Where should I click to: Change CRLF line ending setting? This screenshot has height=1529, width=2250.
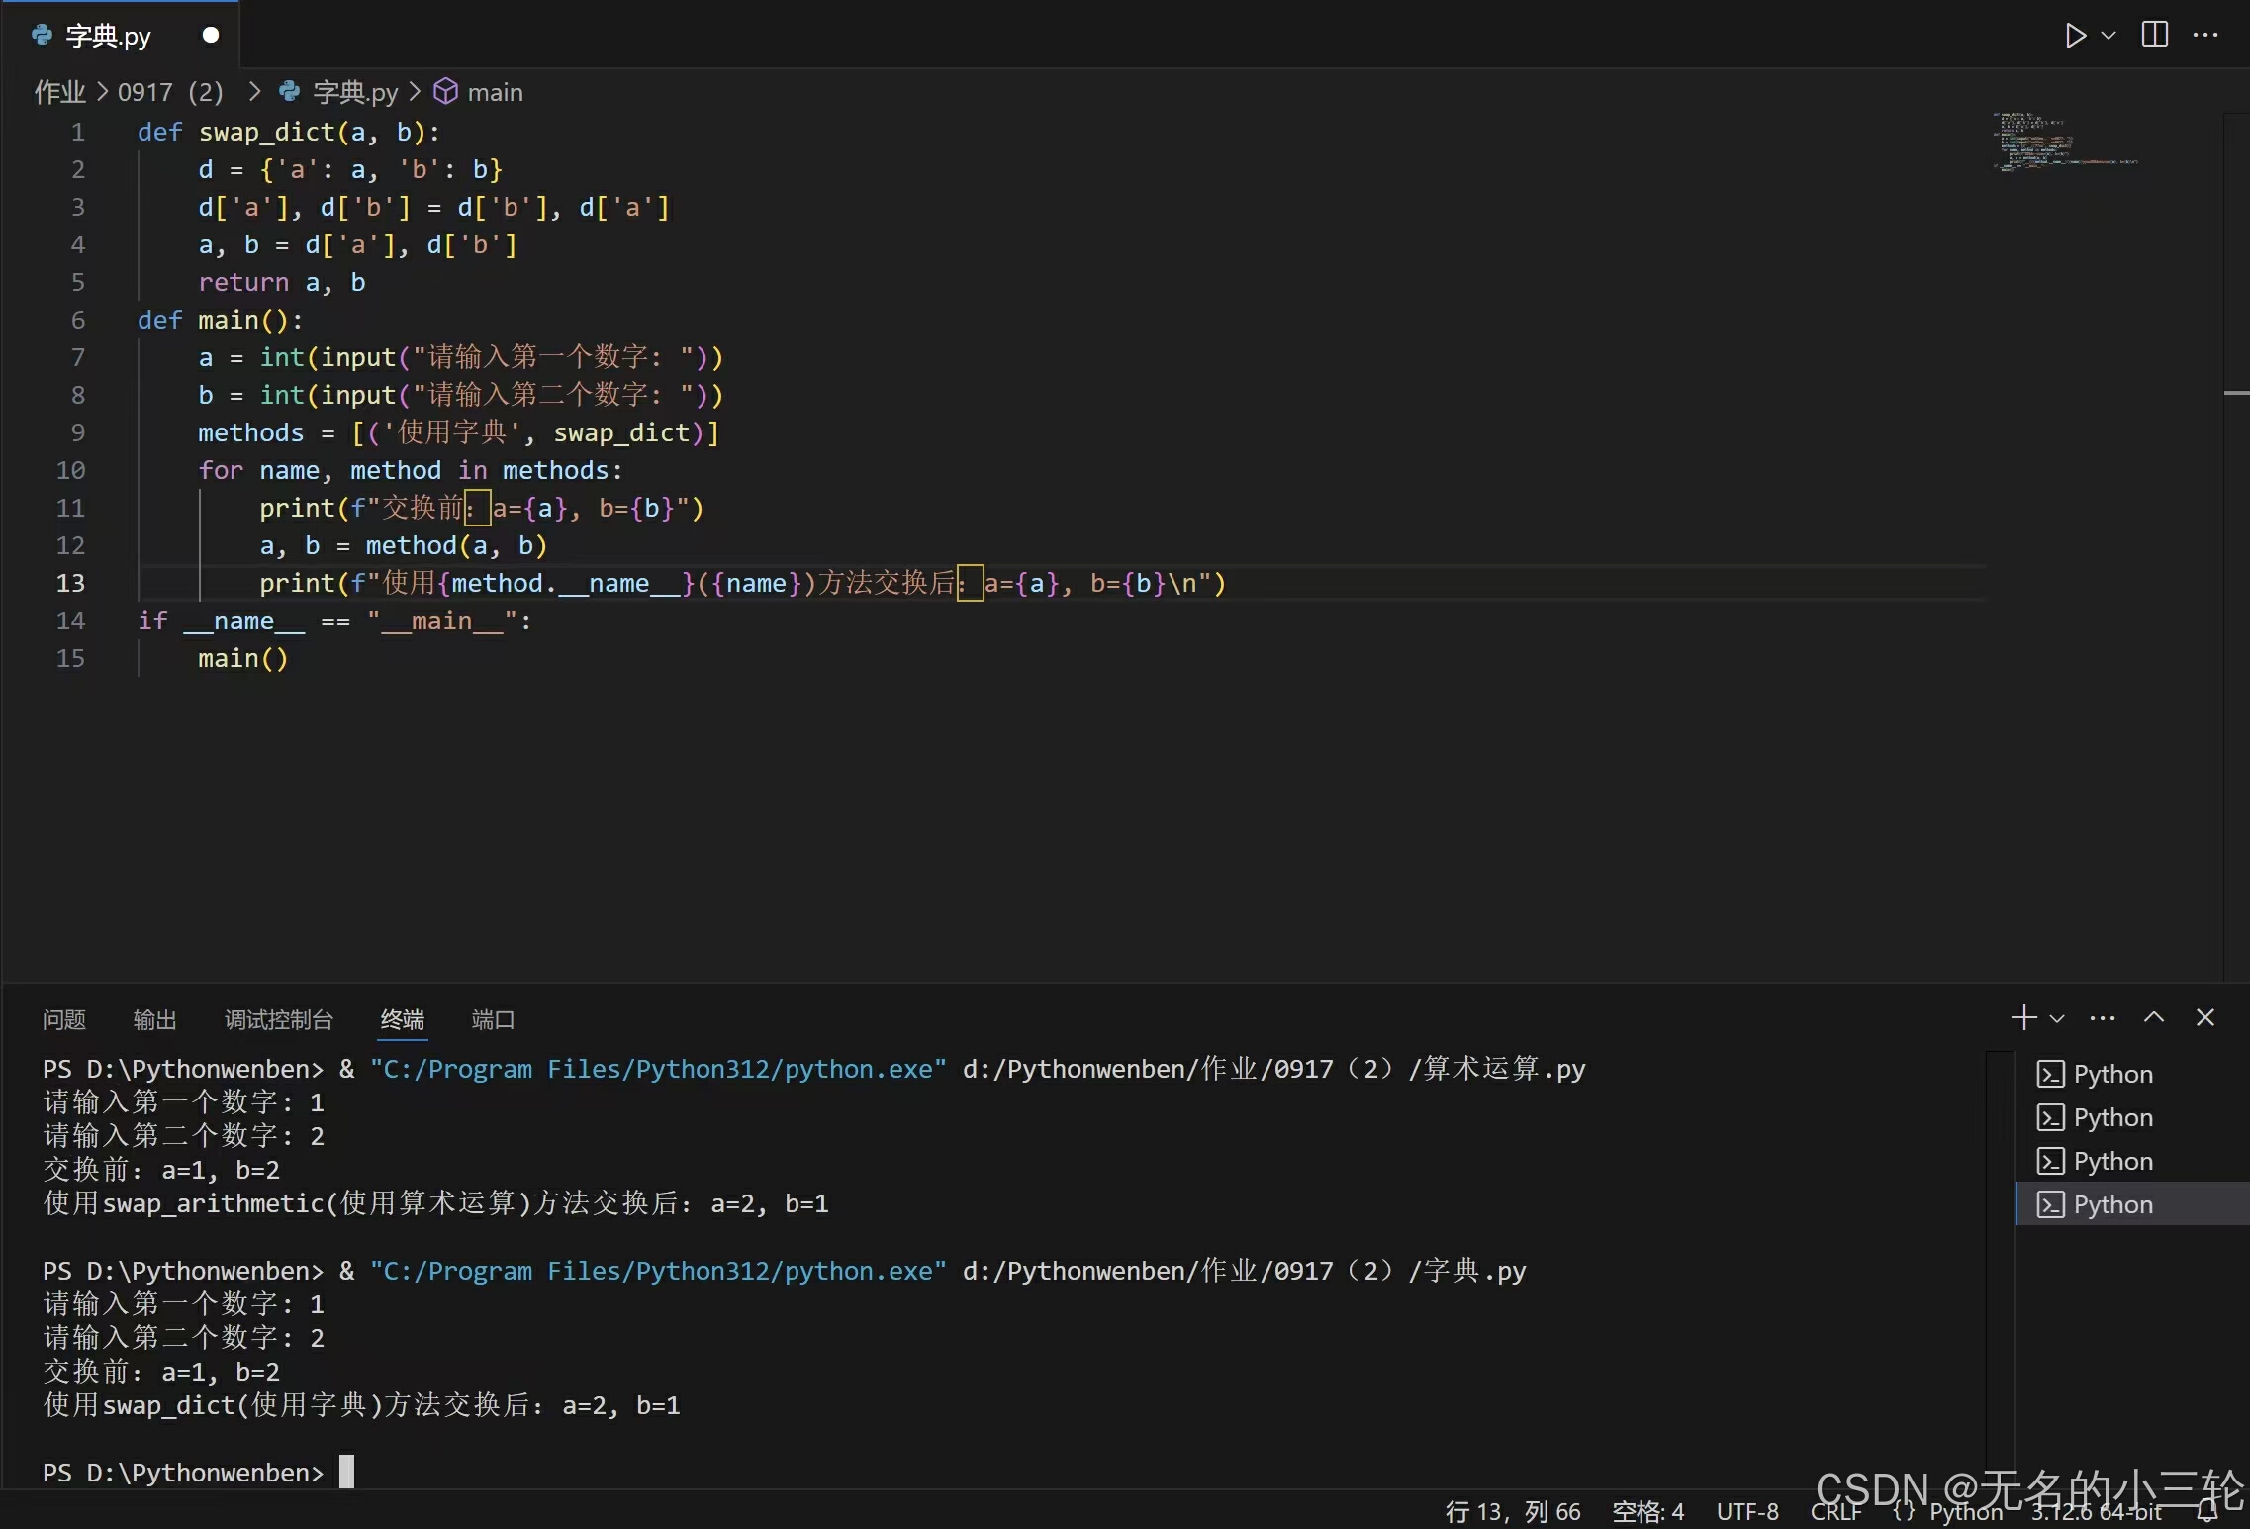pos(1835,1511)
